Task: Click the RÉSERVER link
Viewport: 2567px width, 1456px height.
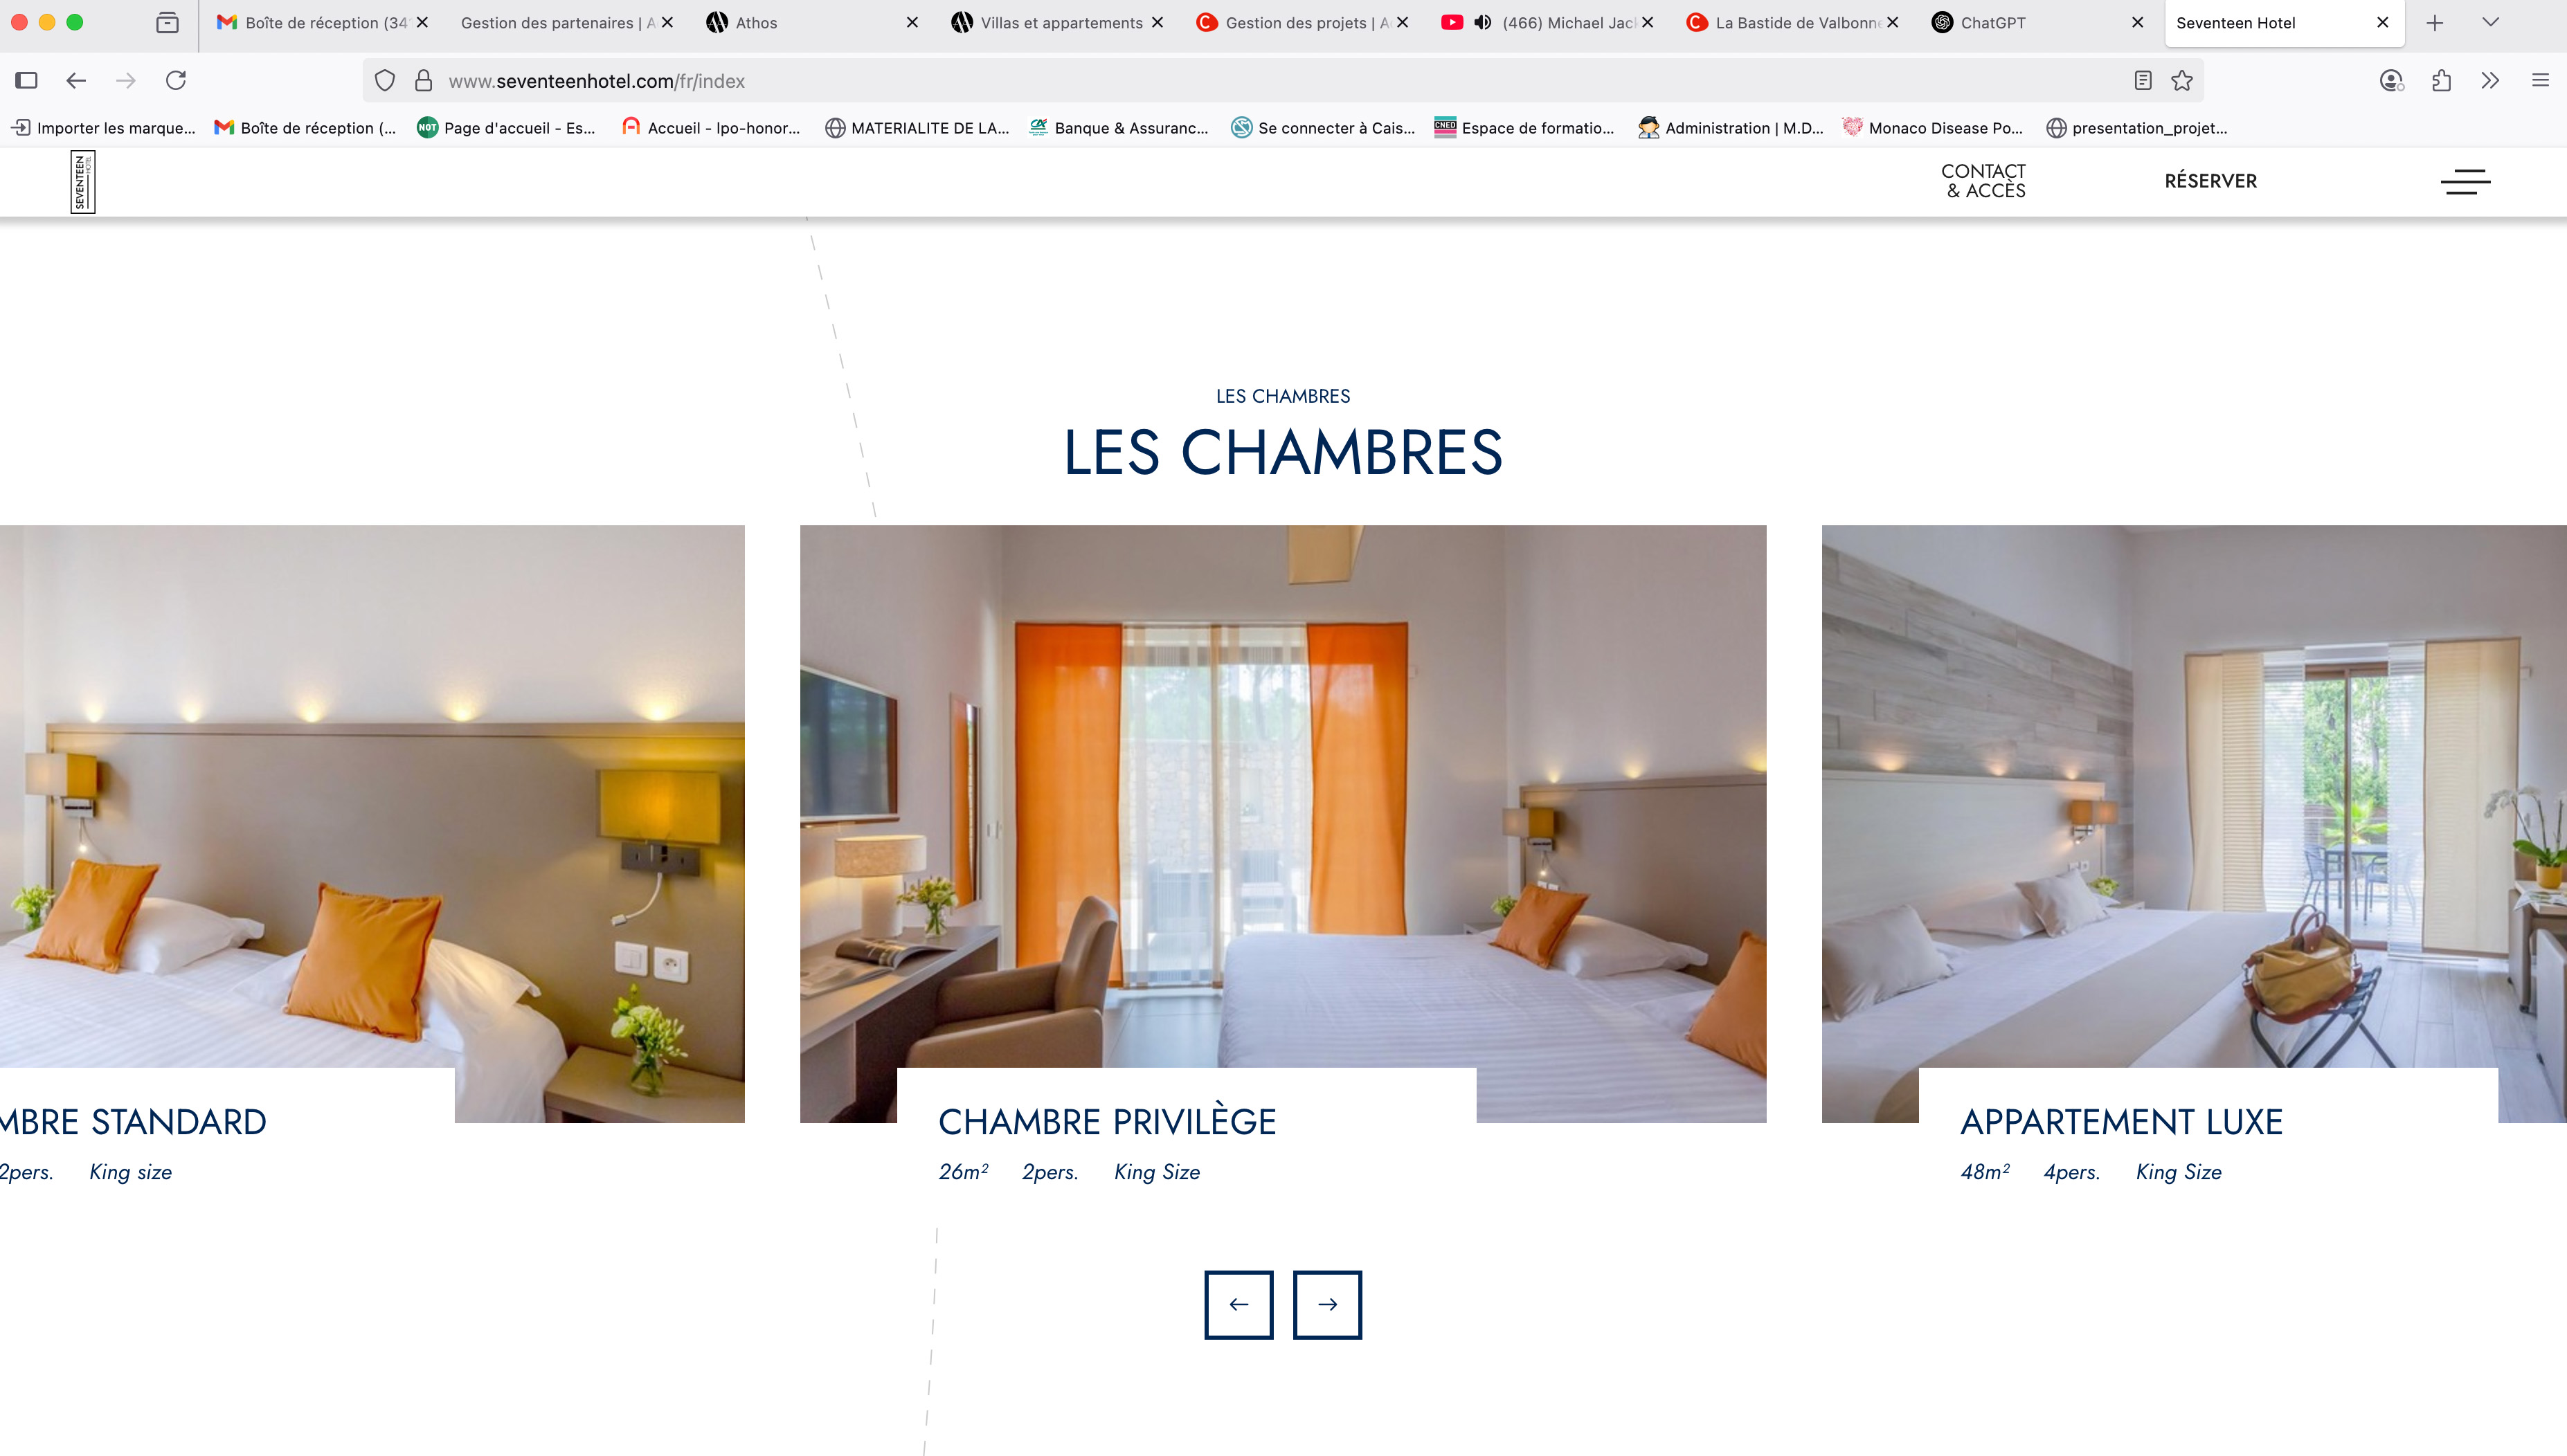Action: (2211, 181)
